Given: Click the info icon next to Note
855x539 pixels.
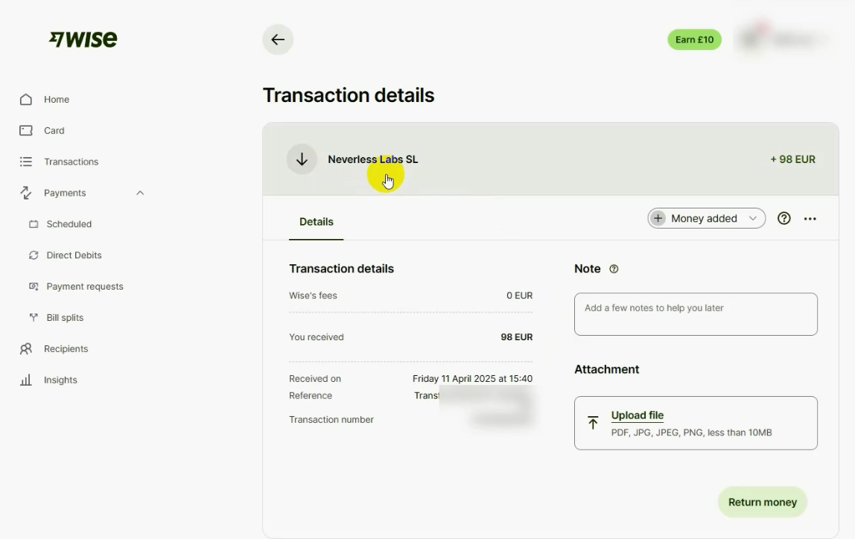Looking at the screenshot, I should (x=614, y=269).
